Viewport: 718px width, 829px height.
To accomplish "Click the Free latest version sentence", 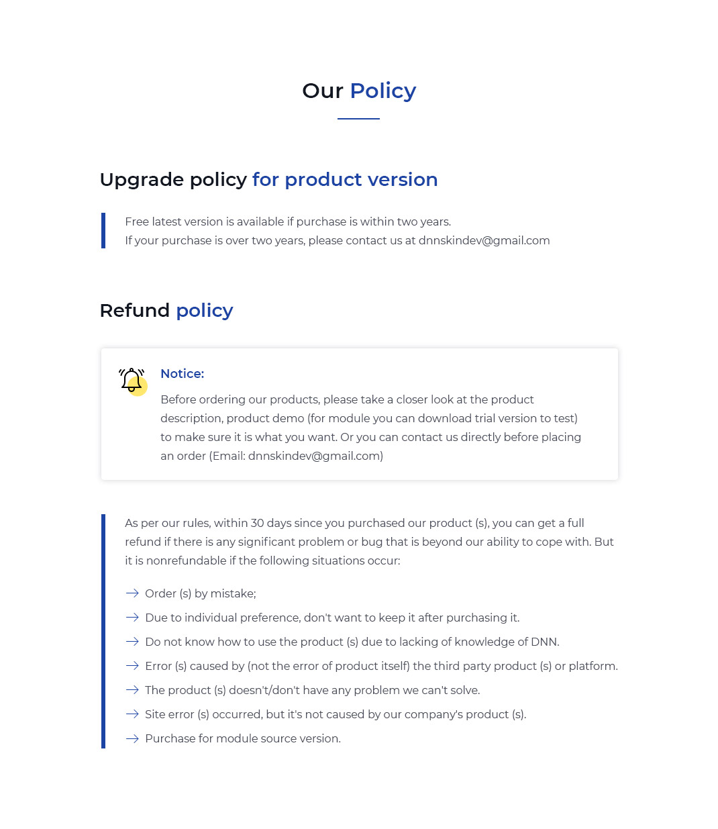I will [288, 222].
